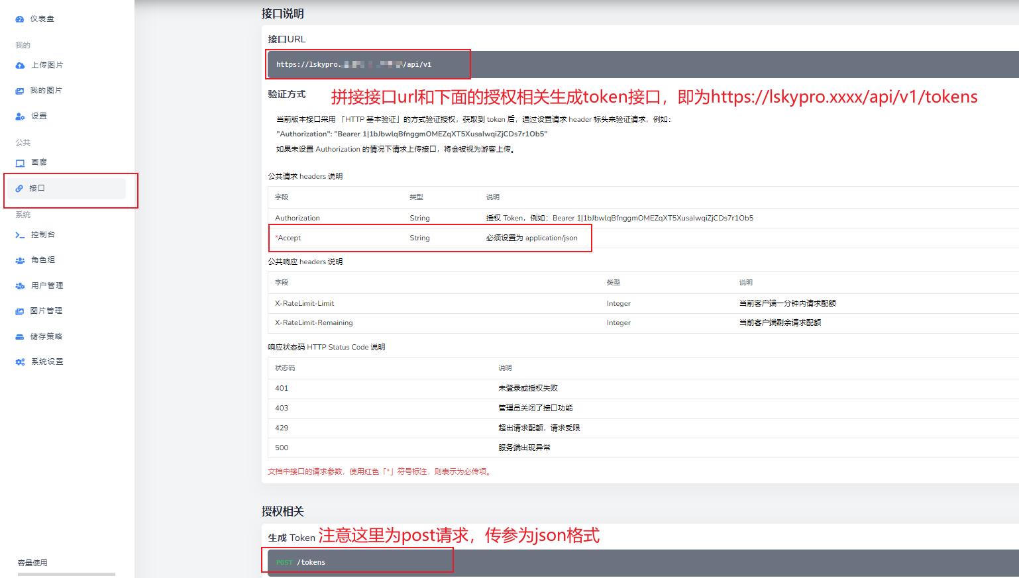
Task: Click the users icon for 用户管理
Action: click(x=20, y=286)
